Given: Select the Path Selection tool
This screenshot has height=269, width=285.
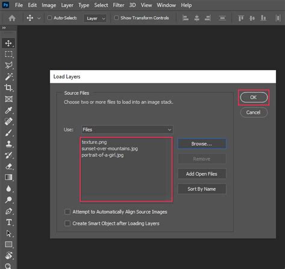Looking at the screenshot, I should pos(8,234).
